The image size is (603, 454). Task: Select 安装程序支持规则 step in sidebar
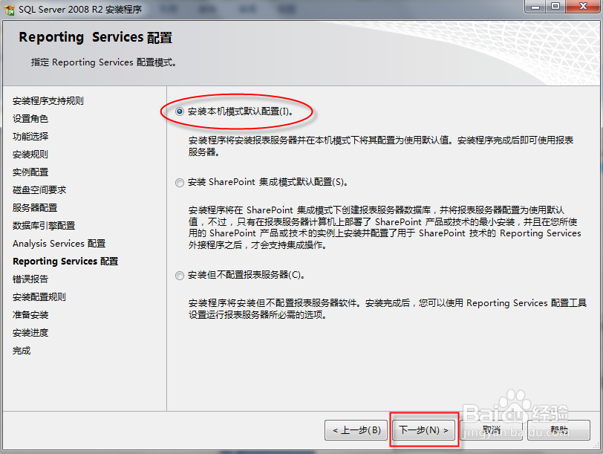click(x=48, y=101)
